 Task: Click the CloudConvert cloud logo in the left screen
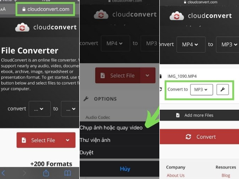pyautogui.click(x=22, y=27)
